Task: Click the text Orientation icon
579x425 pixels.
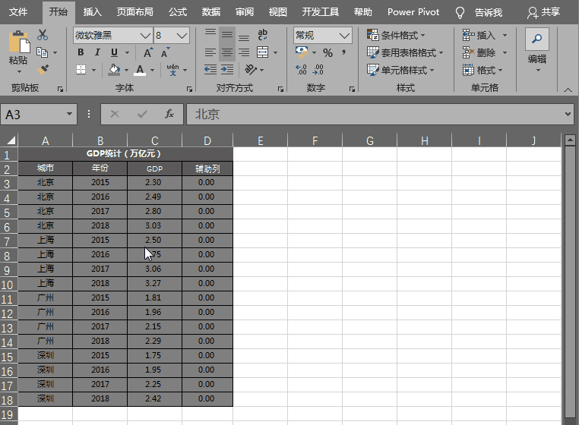Action: (250, 69)
